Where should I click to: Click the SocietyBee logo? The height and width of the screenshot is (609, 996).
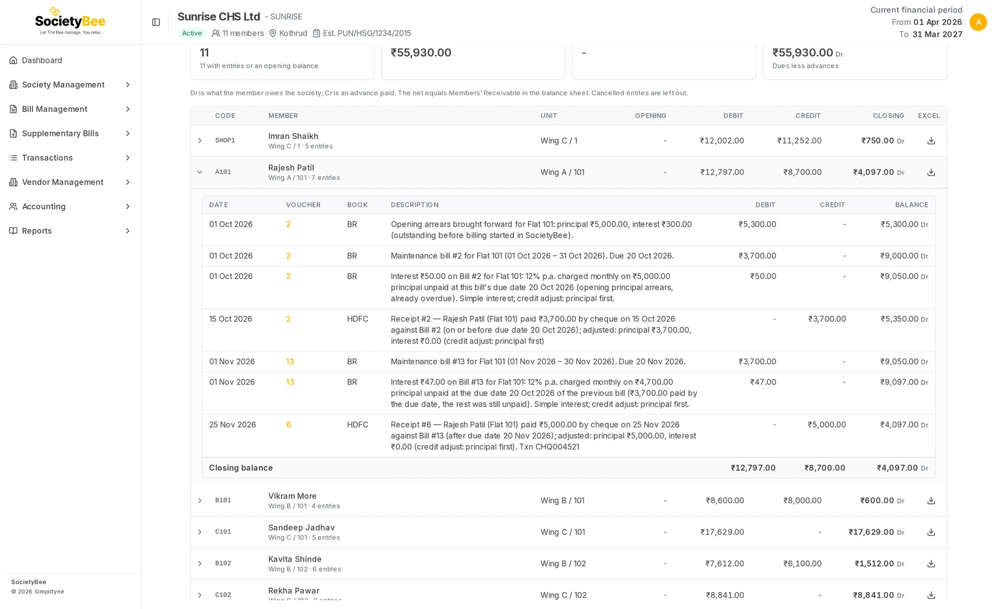point(70,22)
